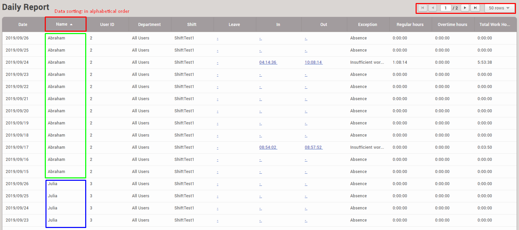Screen dimensions: 519x230
Task: Toggle the Name column sort arrow
Action: (71, 24)
